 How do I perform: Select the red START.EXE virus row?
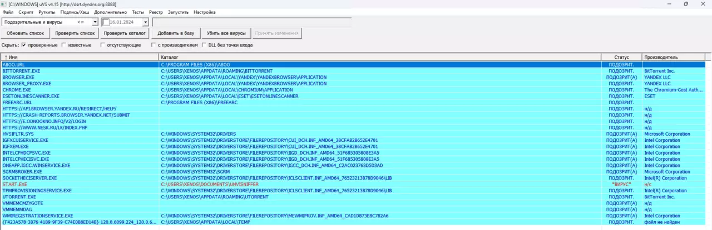coord(15,184)
